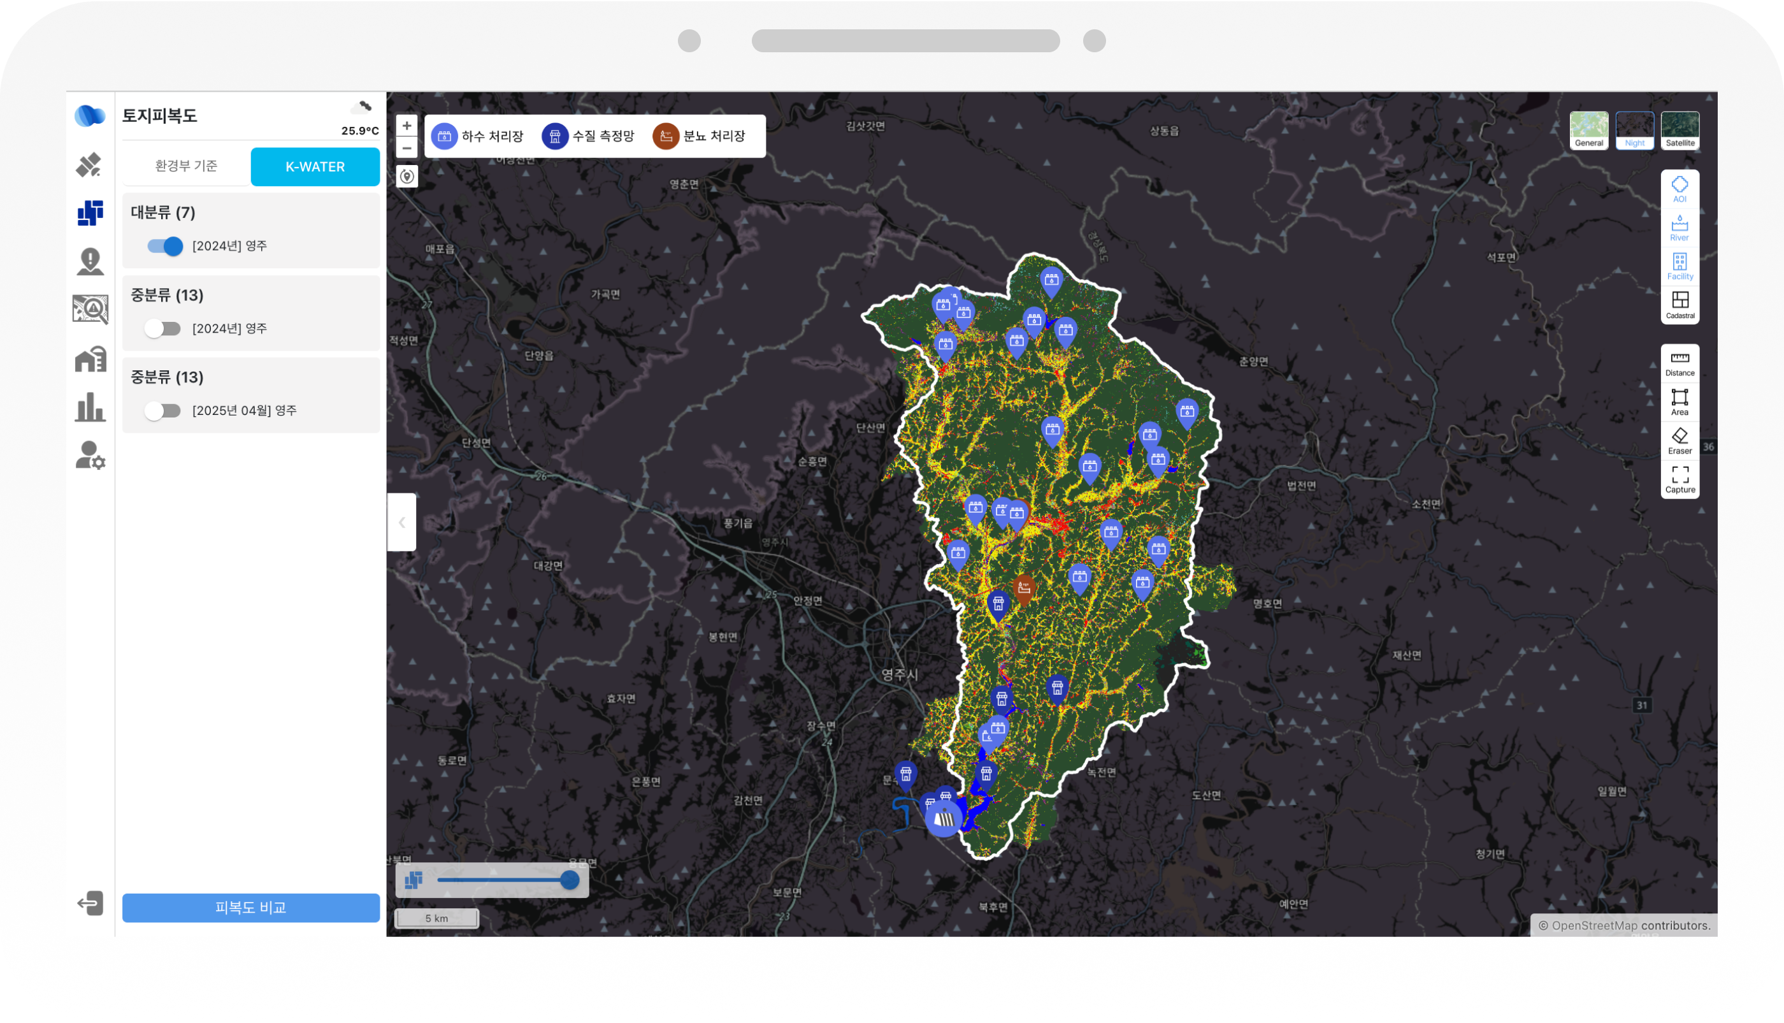
Task: Select the AOI tool icon
Action: 1680,189
